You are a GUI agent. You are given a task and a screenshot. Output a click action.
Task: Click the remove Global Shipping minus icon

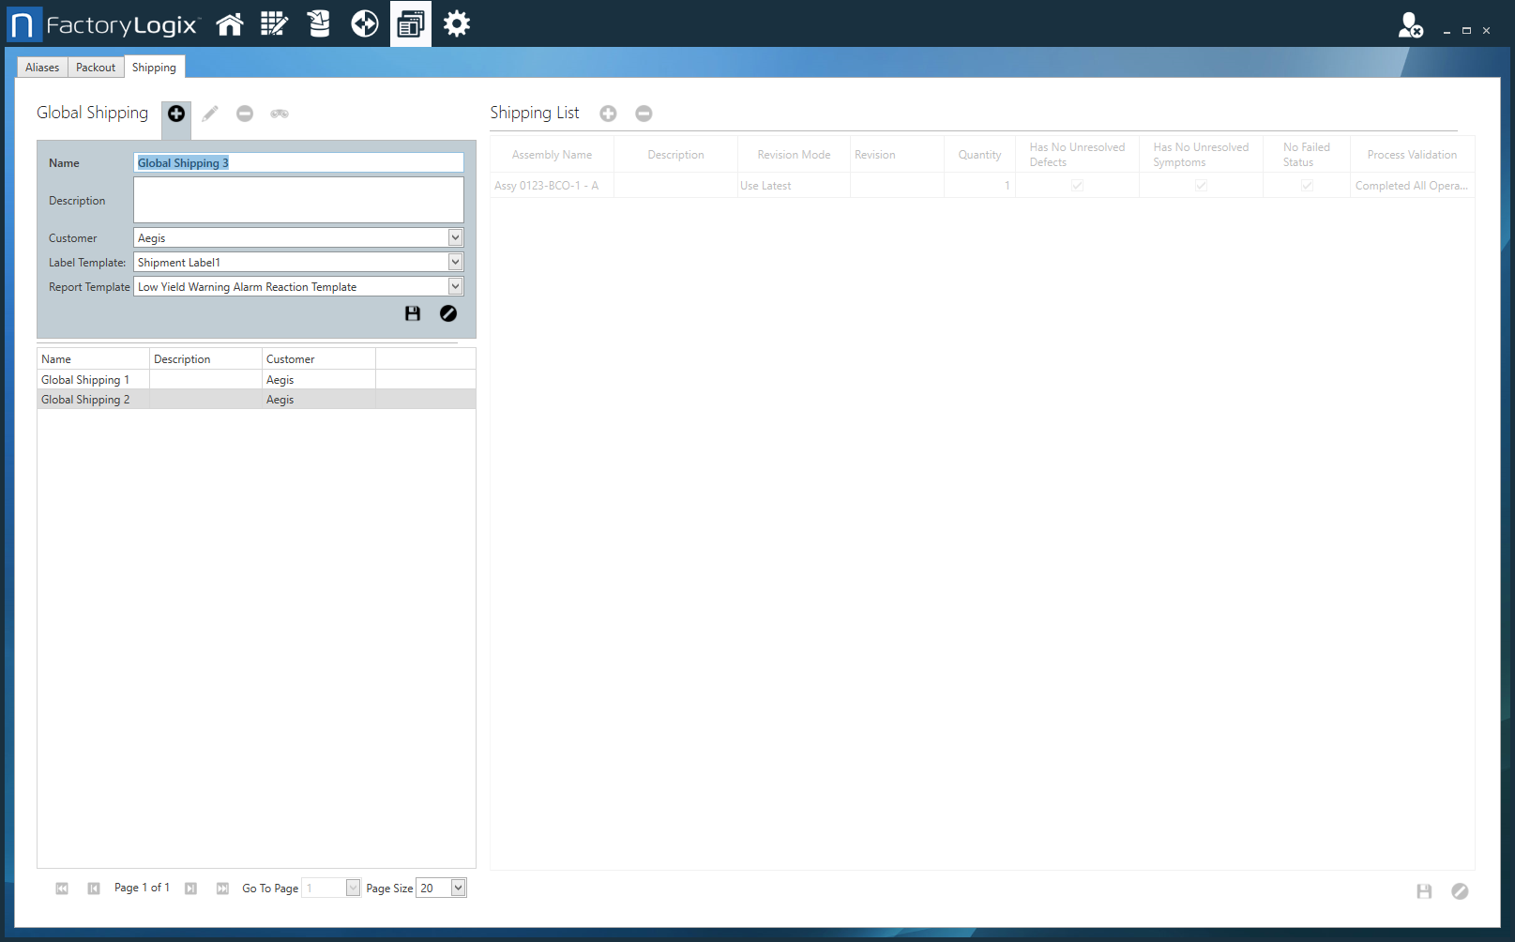[245, 114]
